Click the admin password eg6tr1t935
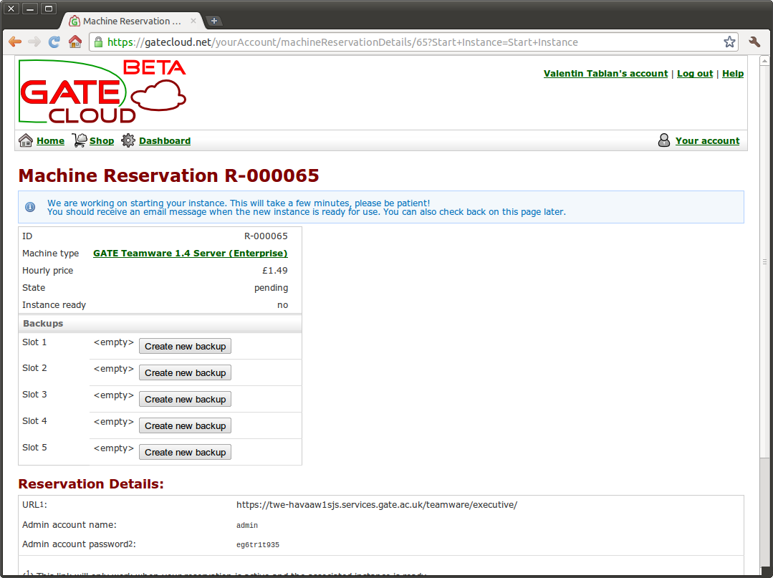This screenshot has width=773, height=578. click(258, 545)
